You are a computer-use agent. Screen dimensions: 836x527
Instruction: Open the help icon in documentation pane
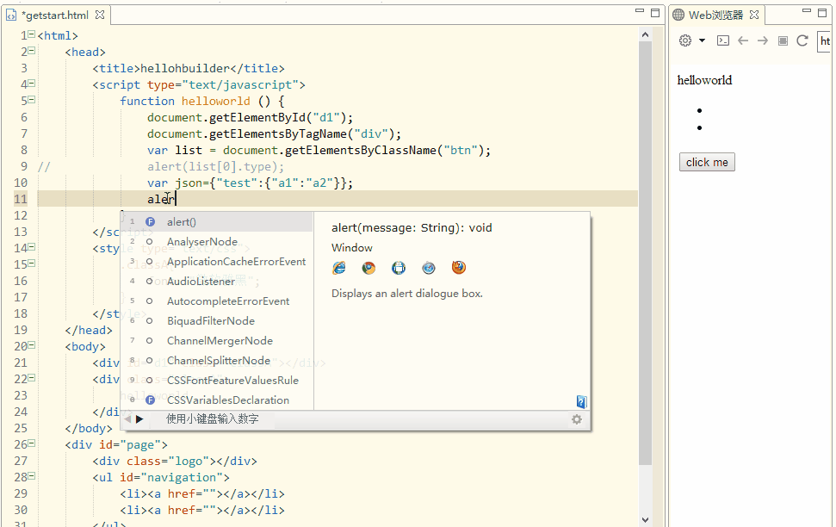coord(582,401)
